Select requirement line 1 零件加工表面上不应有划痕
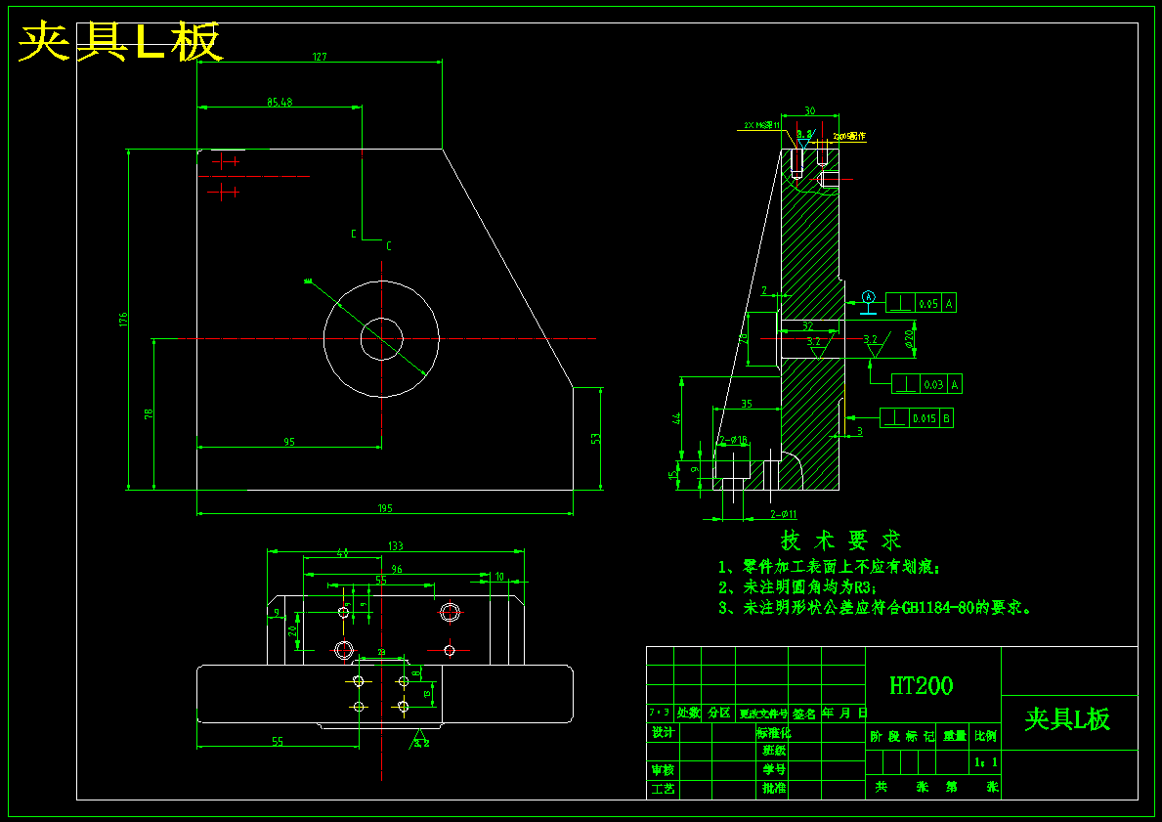Viewport: 1162px width, 822px height. [x=830, y=568]
